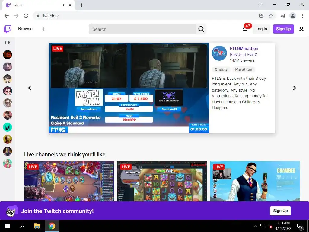Click the Chrome taskbar icon
The image size is (309, 232).
[52, 226]
